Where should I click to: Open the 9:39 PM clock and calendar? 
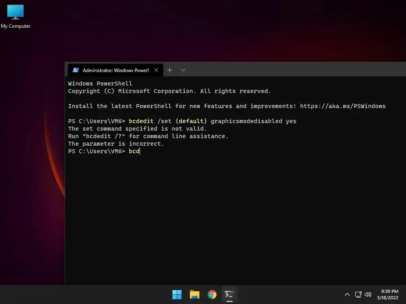[x=388, y=294]
